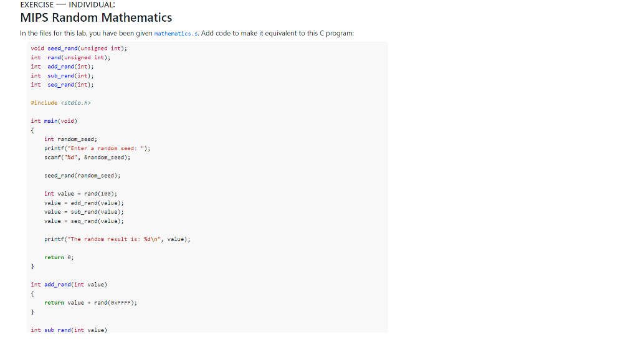Click the EXERCISE — INDIVIDUAL label

coord(67,5)
